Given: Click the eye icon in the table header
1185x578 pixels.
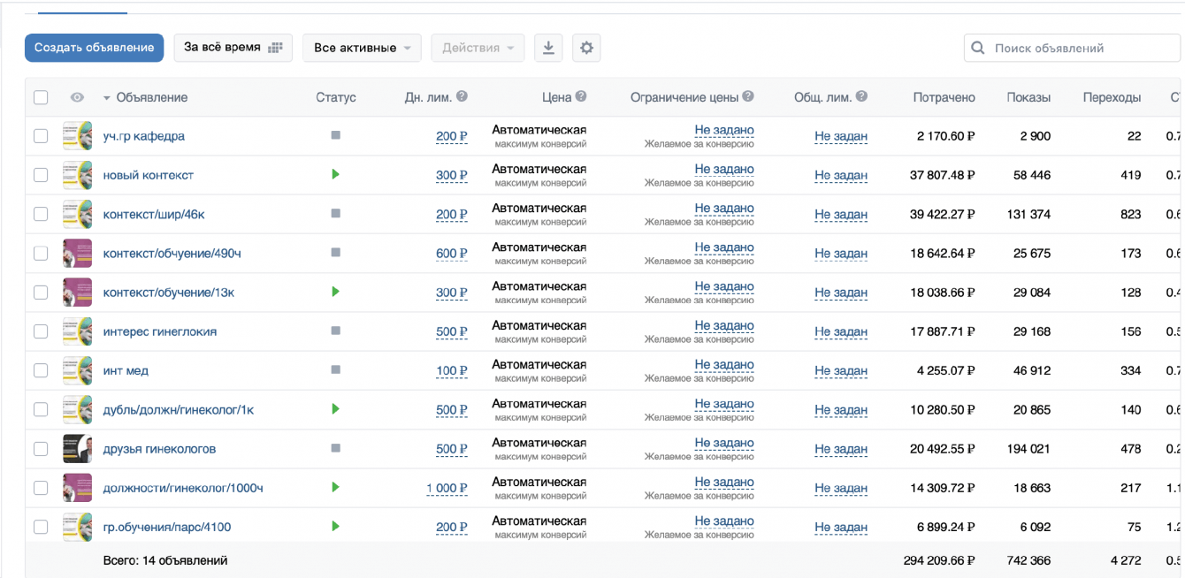Looking at the screenshot, I should point(77,97).
